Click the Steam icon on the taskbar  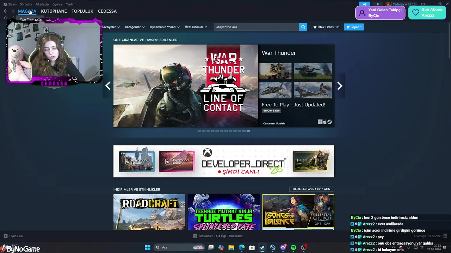tap(262, 247)
